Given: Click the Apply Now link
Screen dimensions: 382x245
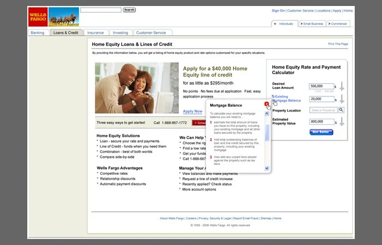Looking at the screenshot, I should coord(193,111).
